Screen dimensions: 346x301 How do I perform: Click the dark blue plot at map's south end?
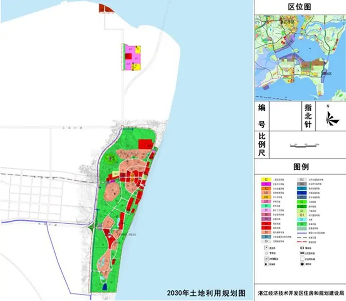click(105, 286)
